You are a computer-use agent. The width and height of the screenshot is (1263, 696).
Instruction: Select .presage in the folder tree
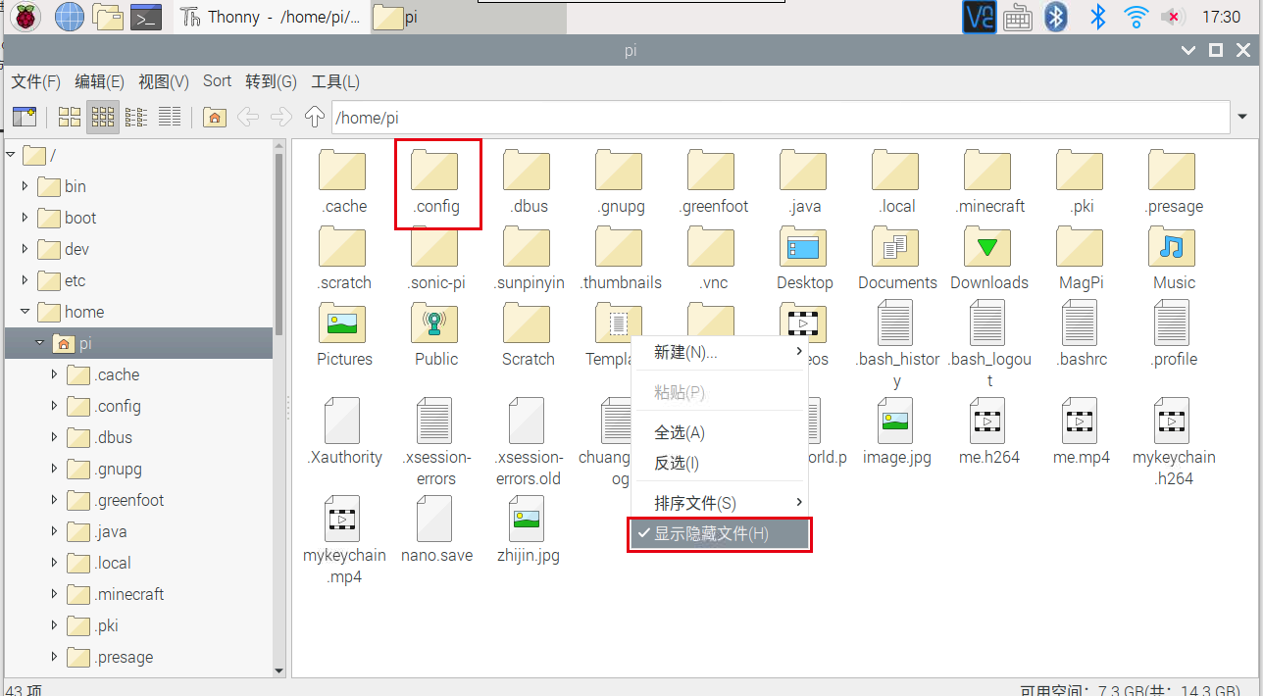coord(124,657)
